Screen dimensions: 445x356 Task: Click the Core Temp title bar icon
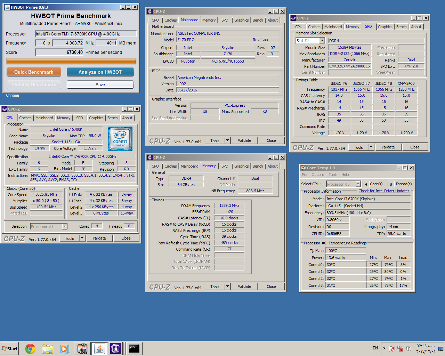tap(303, 168)
